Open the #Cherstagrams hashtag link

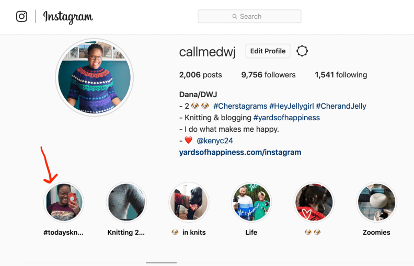click(240, 106)
